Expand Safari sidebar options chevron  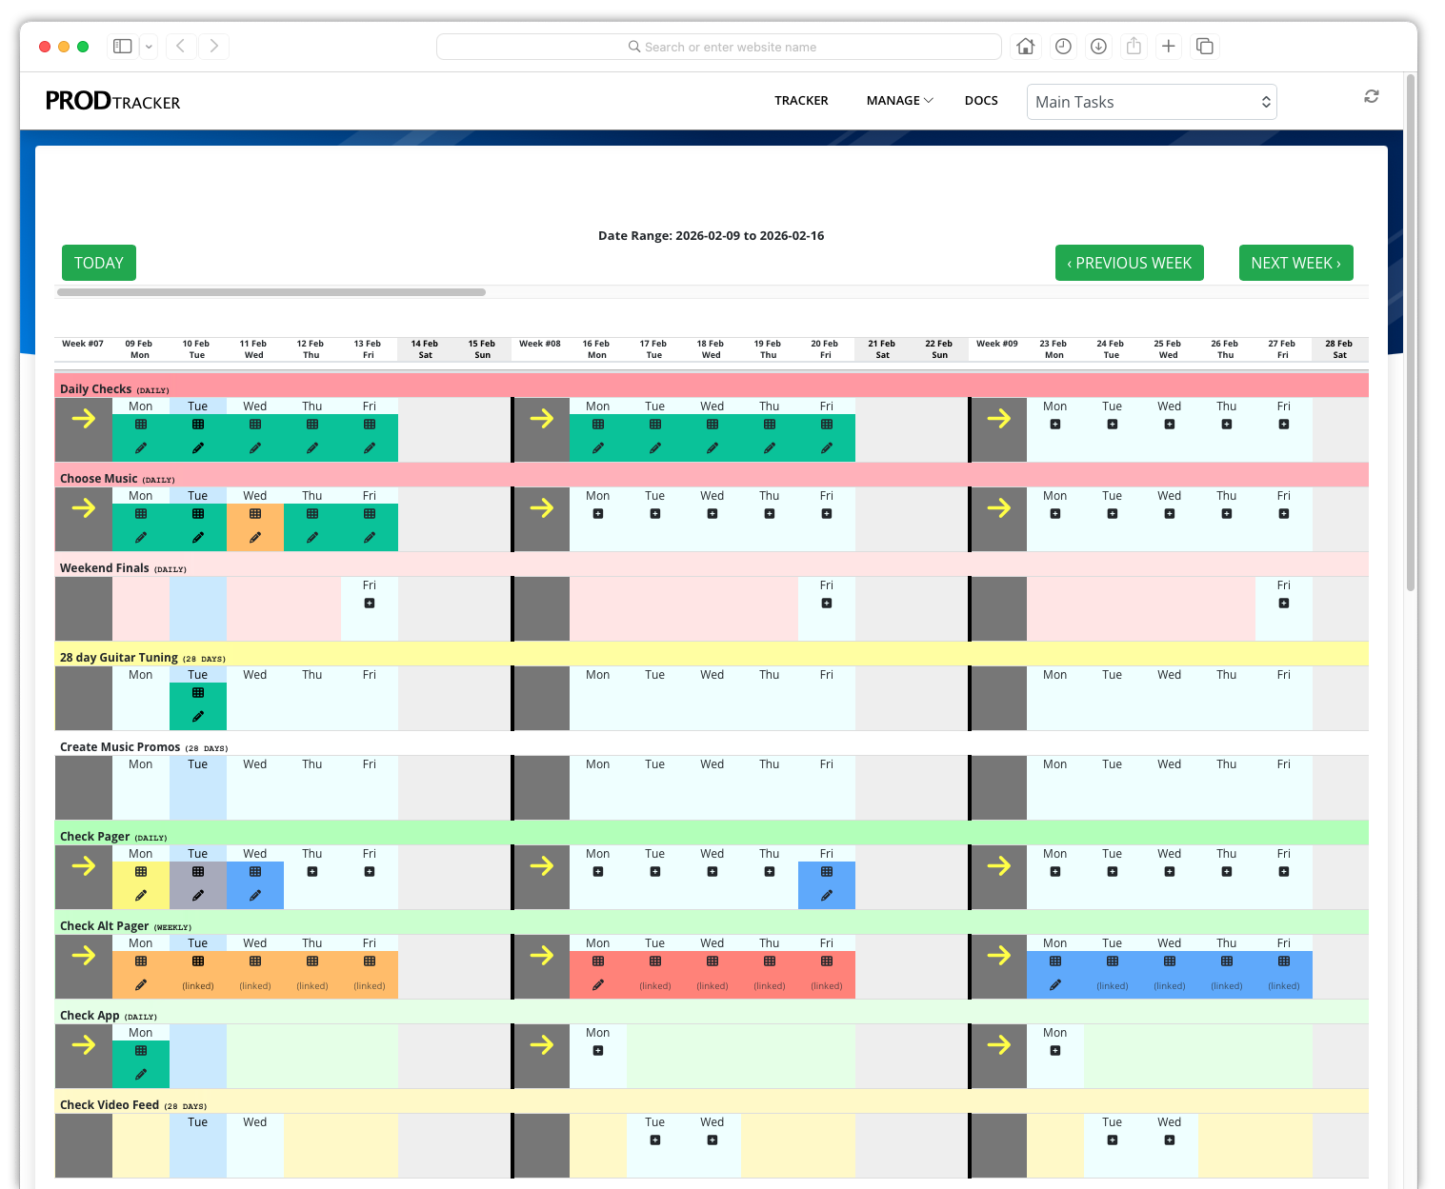[149, 47]
